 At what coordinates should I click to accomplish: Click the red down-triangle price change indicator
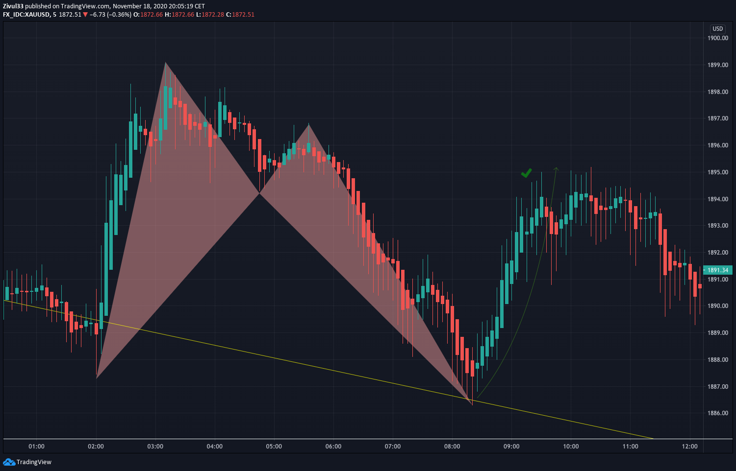[85, 15]
